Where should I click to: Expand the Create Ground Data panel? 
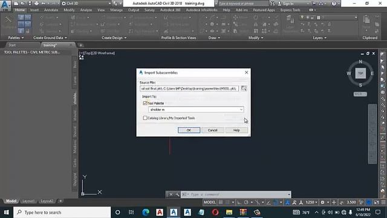[50, 38]
